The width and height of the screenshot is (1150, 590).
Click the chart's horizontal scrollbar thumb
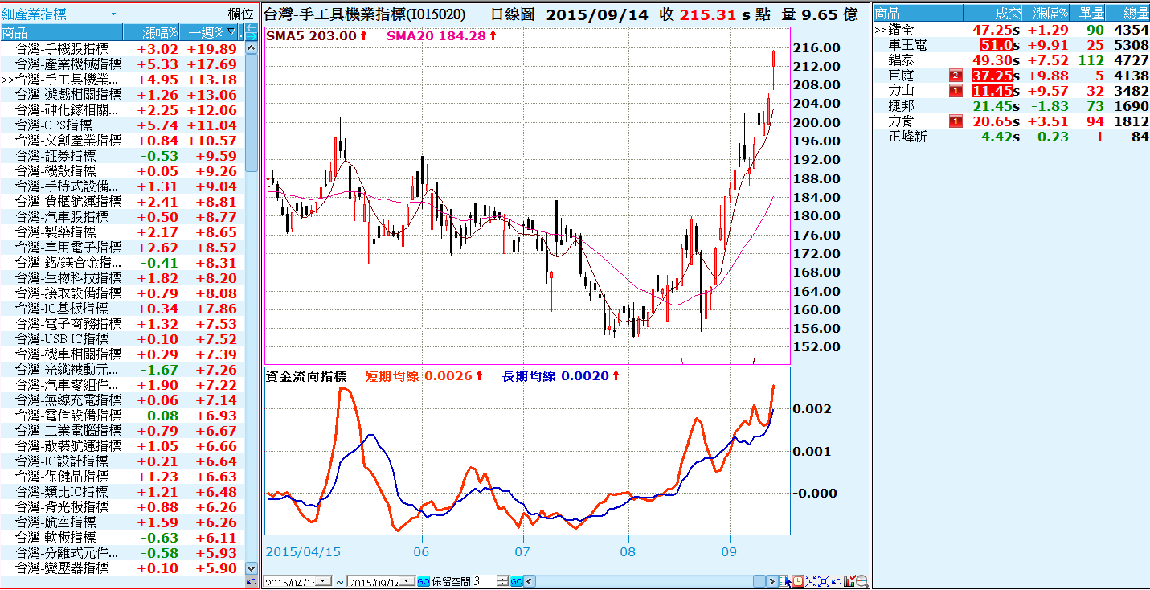(759, 581)
